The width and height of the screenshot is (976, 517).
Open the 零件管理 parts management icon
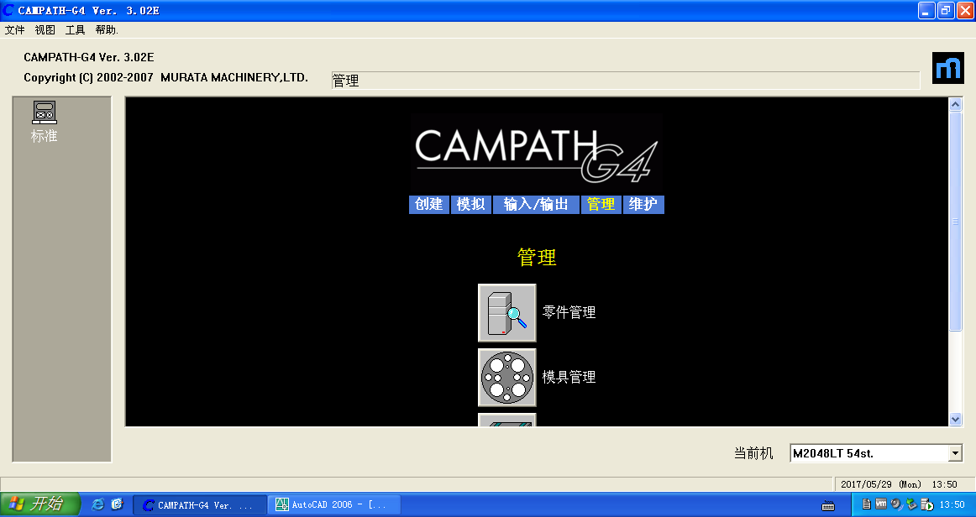[x=506, y=313]
